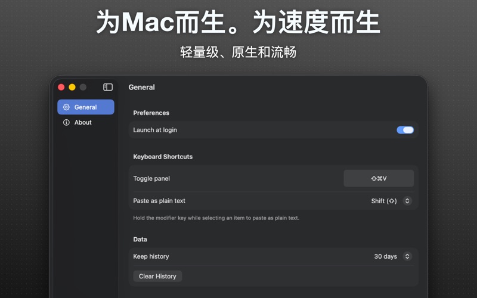The width and height of the screenshot is (477, 298).
Task: Click the Paste as plain text label
Action: pyautogui.click(x=159, y=201)
